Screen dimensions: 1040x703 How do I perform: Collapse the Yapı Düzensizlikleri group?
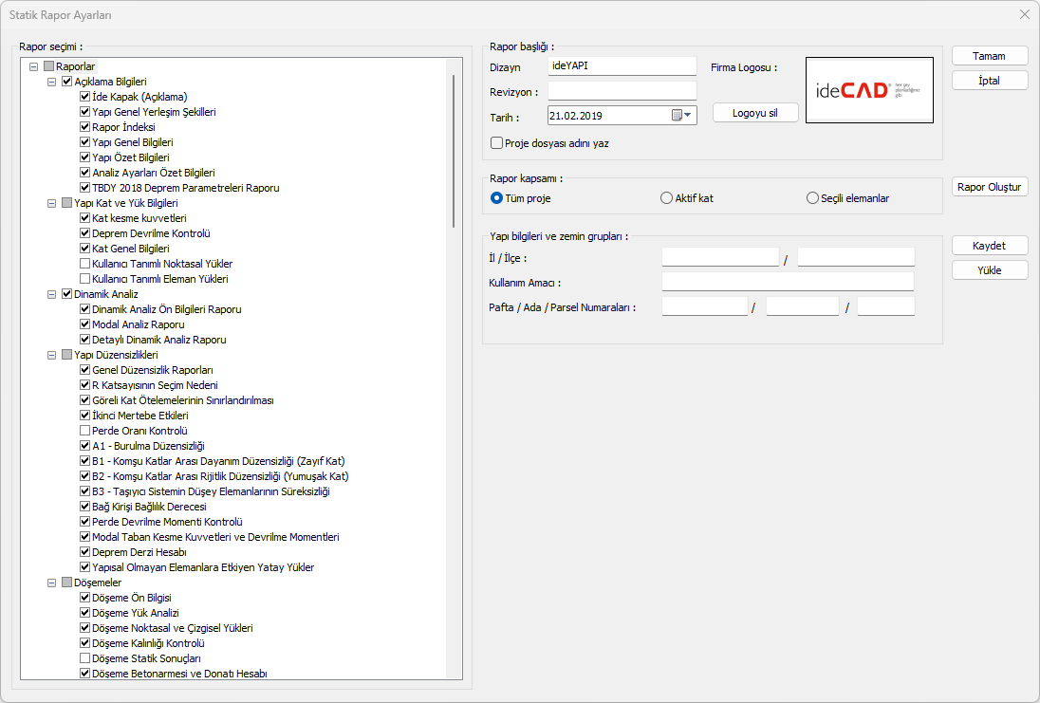pyautogui.click(x=52, y=355)
